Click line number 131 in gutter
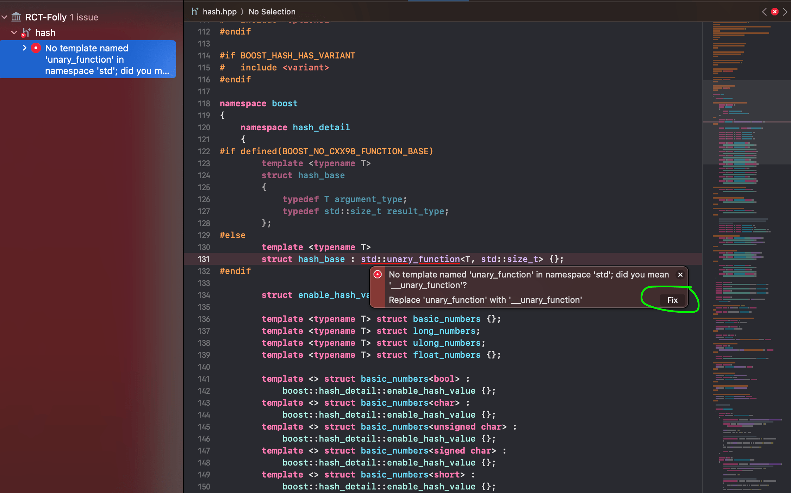 pos(204,259)
